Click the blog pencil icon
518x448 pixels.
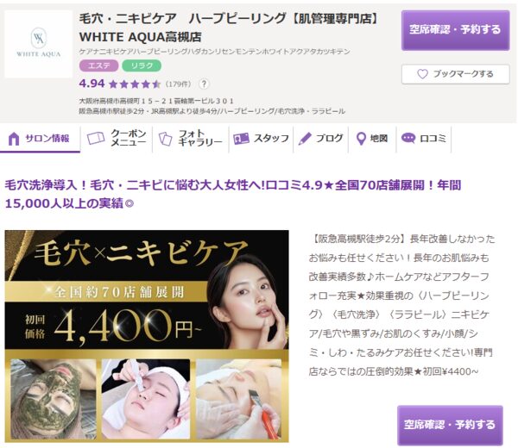pyautogui.click(x=305, y=139)
